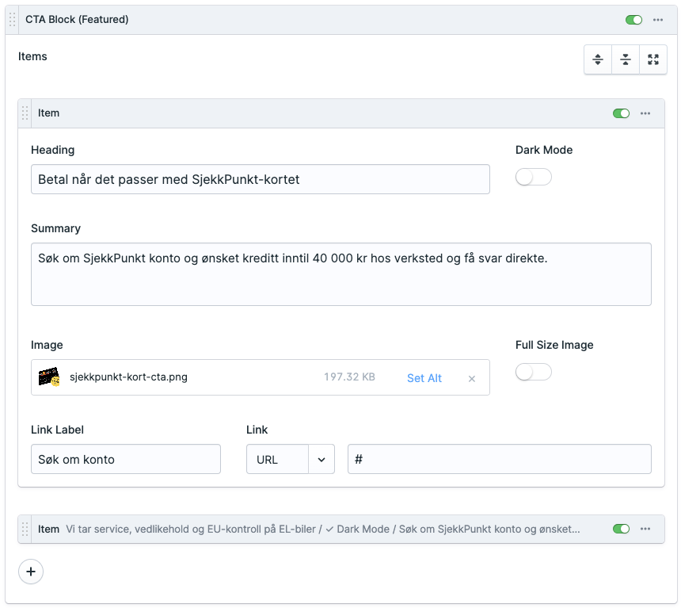Viewport: 681px width, 608px height.
Task: Open first Item's ellipsis options menu
Action: [x=645, y=113]
